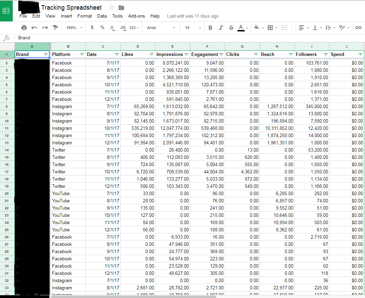Toggle strikethrough formatting
365x298 pixels.
231,28
